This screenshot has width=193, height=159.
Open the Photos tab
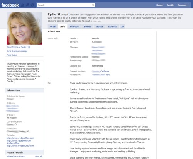click(74, 27)
